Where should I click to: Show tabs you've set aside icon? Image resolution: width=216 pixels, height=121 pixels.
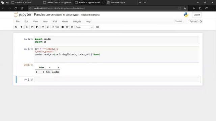click(x=2, y=3)
